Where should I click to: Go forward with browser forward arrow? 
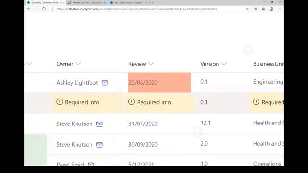coord(37,9)
